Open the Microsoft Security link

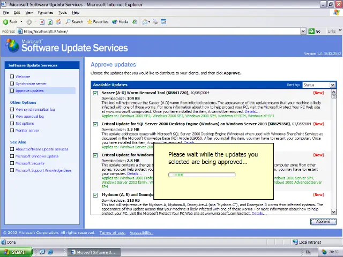30,163
